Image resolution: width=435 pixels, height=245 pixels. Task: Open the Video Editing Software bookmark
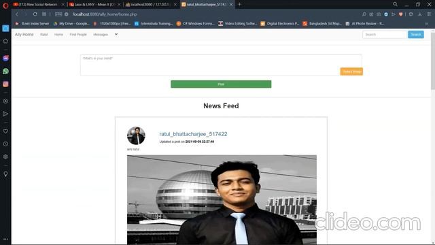click(x=237, y=24)
